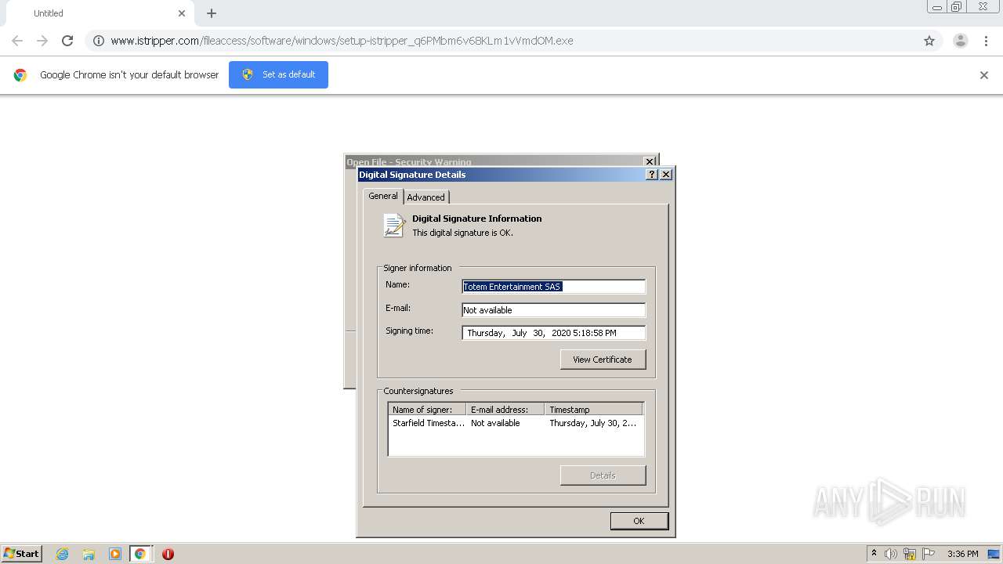The height and width of the screenshot is (564, 1003).
Task: Reload the page with refresh icon
Action: point(67,41)
